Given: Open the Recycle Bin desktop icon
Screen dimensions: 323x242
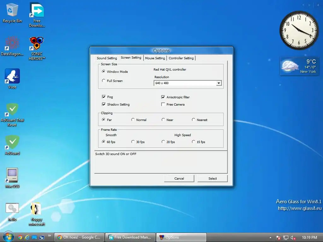Looking at the screenshot, I should click(x=12, y=13).
